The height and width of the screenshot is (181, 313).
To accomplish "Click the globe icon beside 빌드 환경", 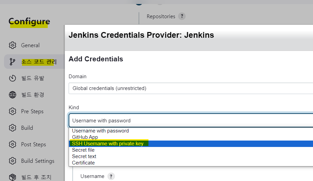I will (x=13, y=95).
